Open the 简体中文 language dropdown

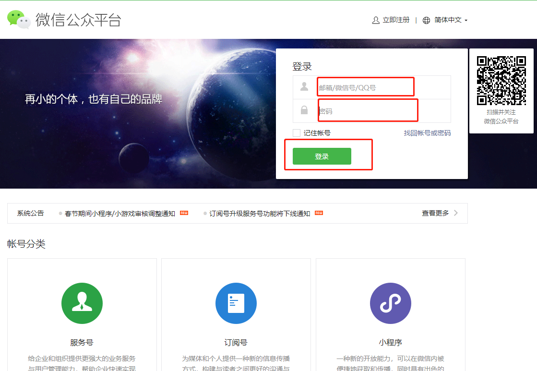point(451,20)
